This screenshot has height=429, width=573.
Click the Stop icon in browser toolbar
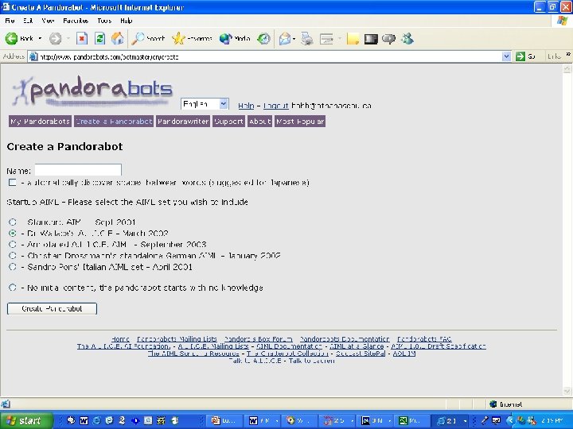click(82, 38)
